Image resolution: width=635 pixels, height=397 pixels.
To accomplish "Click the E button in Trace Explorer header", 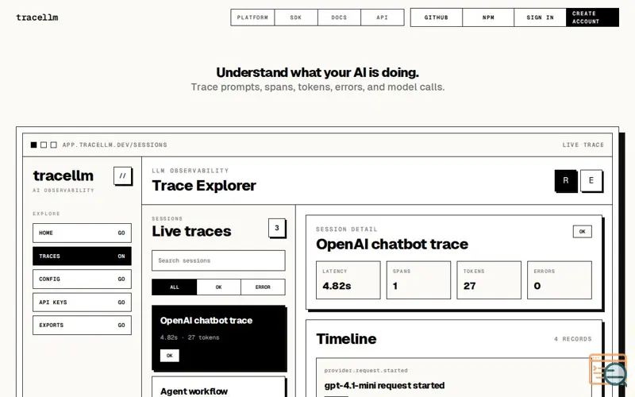I will pyautogui.click(x=591, y=181).
